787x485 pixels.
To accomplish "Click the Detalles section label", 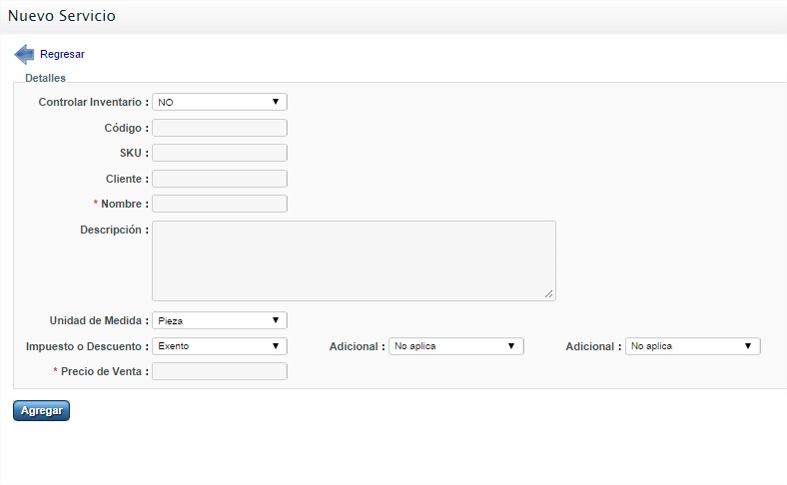I will click(45, 78).
